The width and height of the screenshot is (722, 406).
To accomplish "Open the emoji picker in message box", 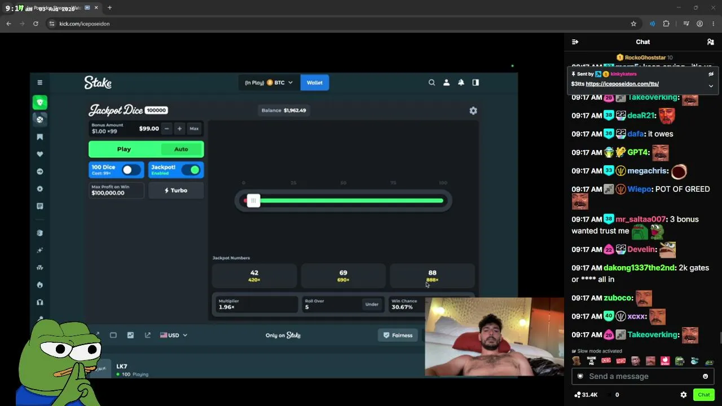I will (x=705, y=376).
